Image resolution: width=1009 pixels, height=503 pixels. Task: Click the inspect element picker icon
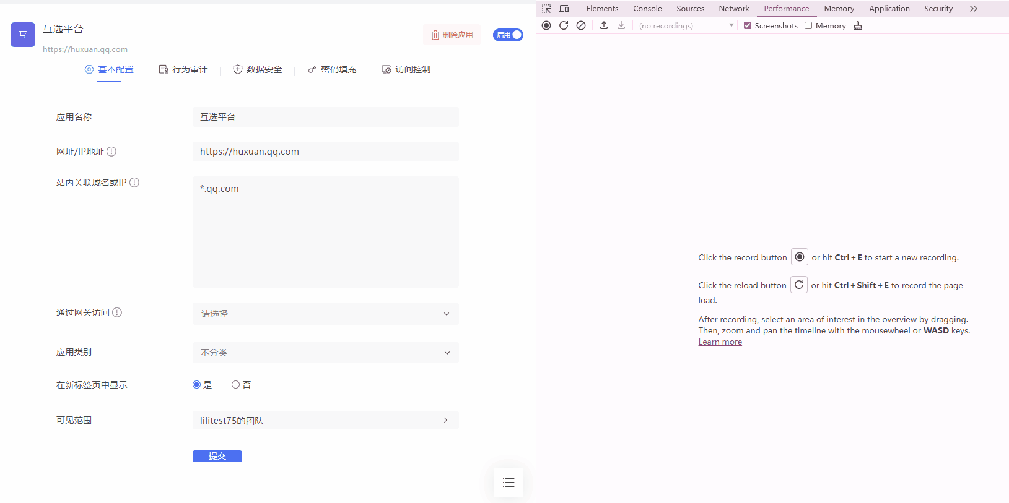point(546,9)
